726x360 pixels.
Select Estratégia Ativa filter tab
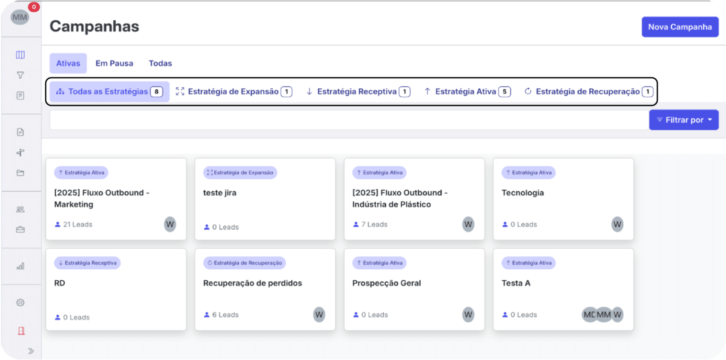(467, 92)
